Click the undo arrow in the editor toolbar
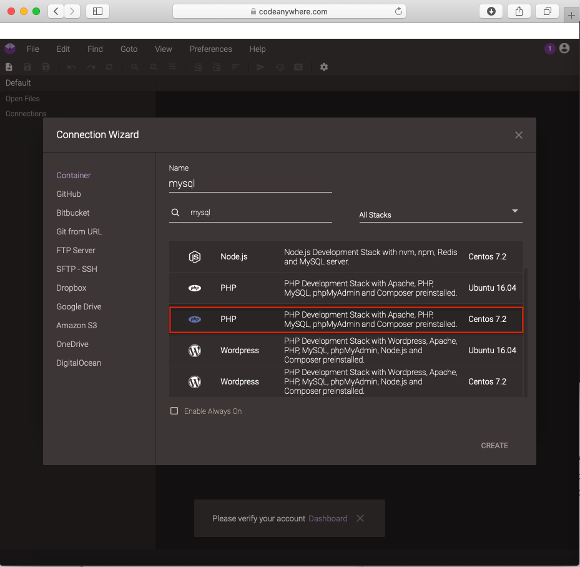 coord(72,67)
